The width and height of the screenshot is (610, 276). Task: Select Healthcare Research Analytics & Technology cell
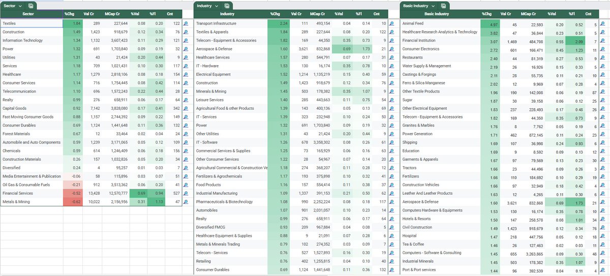coord(440,32)
